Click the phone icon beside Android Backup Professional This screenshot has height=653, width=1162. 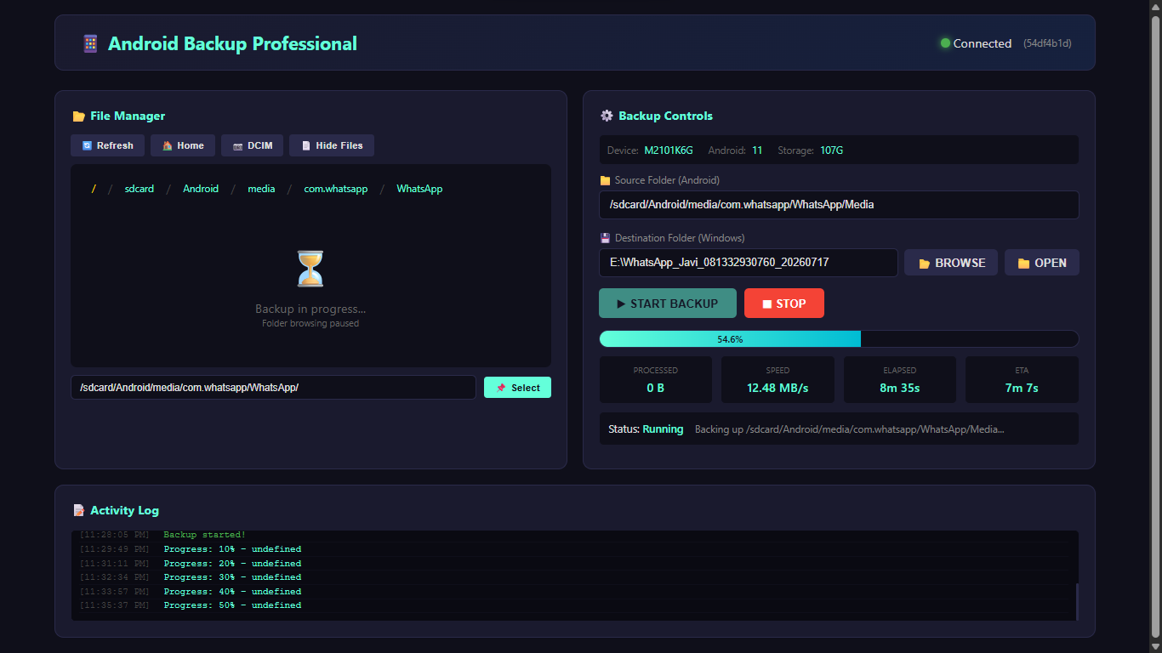point(90,43)
